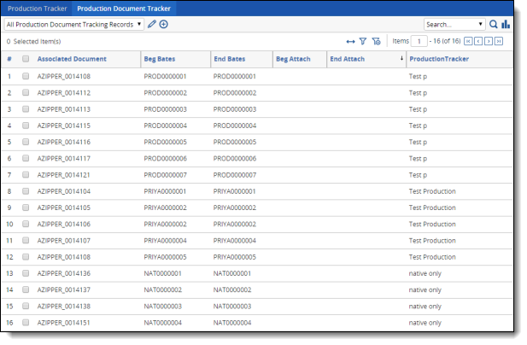
Task: Open the Search dropdown
Action: [454, 25]
